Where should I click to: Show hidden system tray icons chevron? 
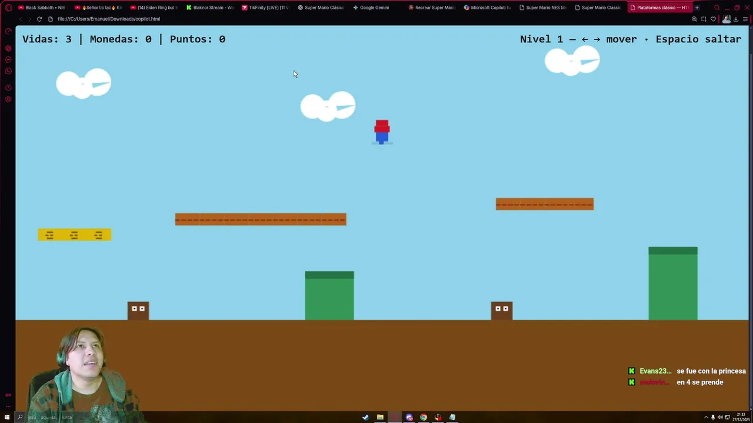pyautogui.click(x=706, y=418)
